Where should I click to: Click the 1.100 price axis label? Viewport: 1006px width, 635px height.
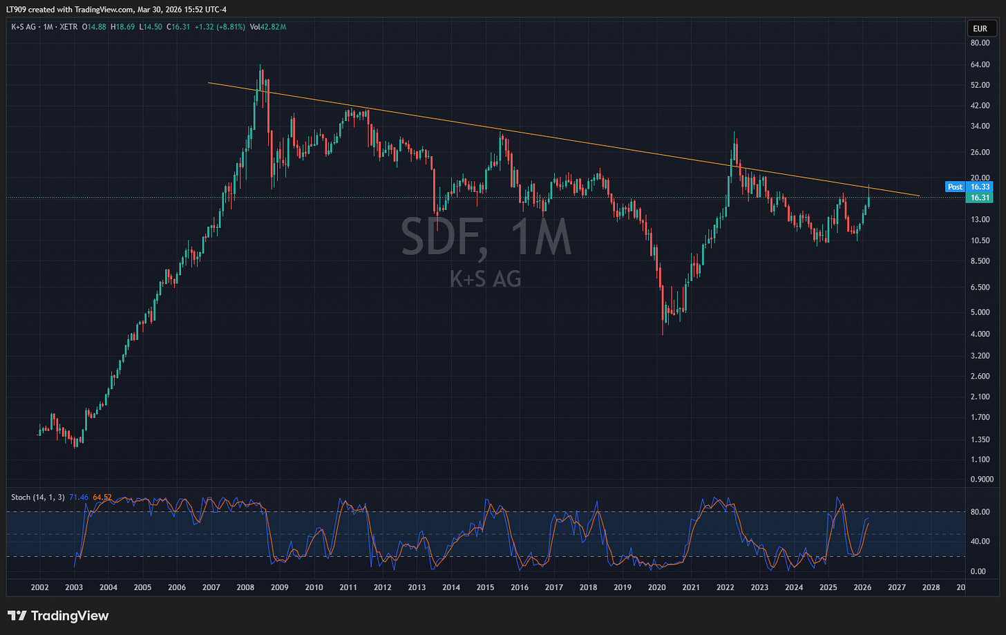tap(980, 459)
